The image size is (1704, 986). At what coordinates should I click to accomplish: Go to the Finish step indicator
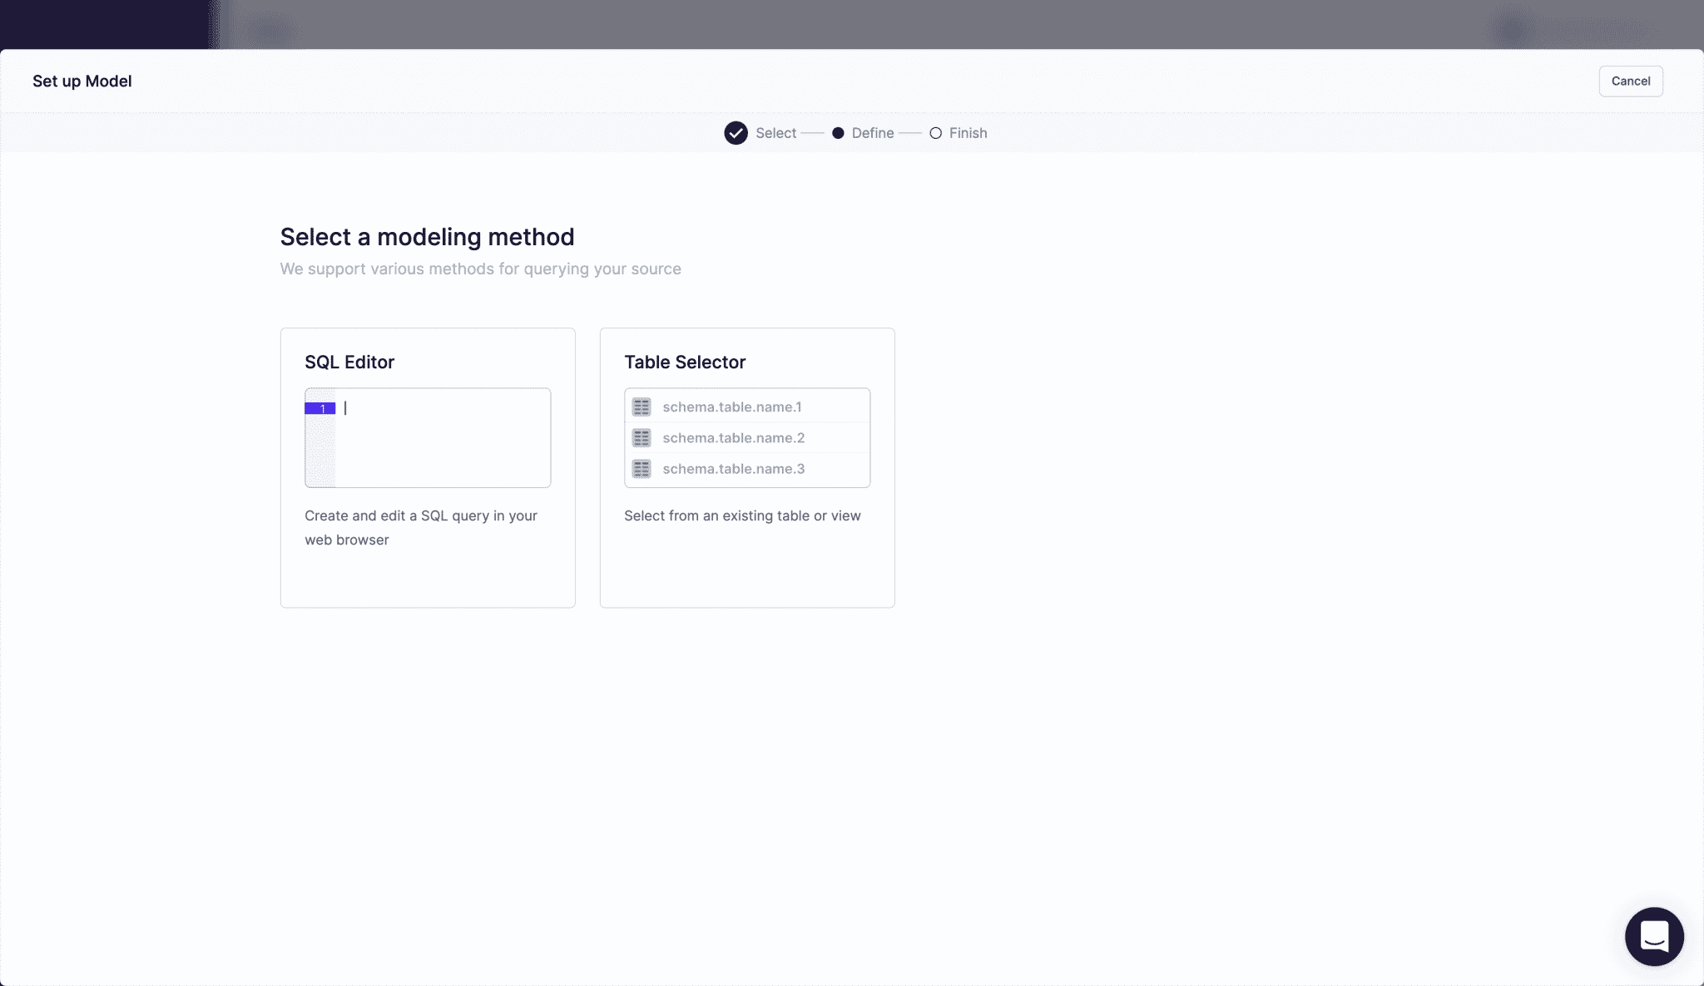[958, 133]
